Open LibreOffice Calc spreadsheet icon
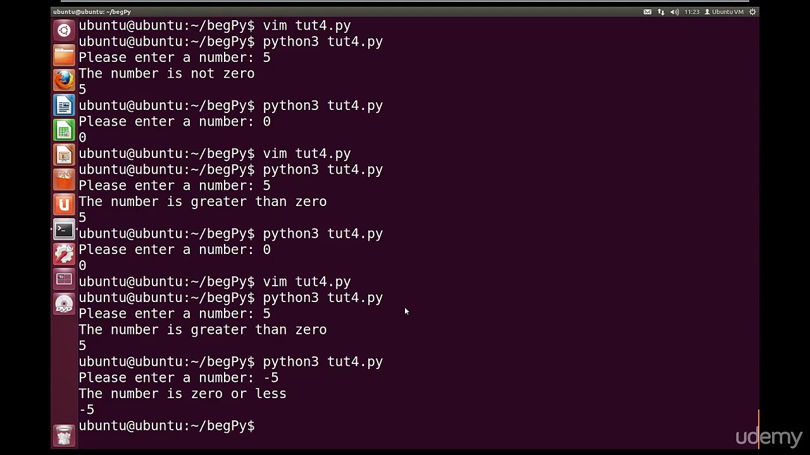Screen dimensions: 810x455 (64, 130)
